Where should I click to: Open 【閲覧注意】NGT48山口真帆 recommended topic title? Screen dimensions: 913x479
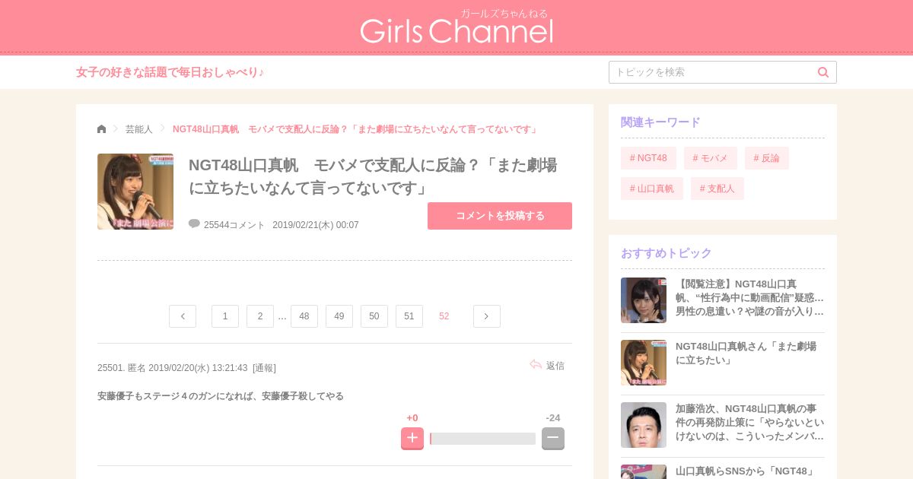749,298
